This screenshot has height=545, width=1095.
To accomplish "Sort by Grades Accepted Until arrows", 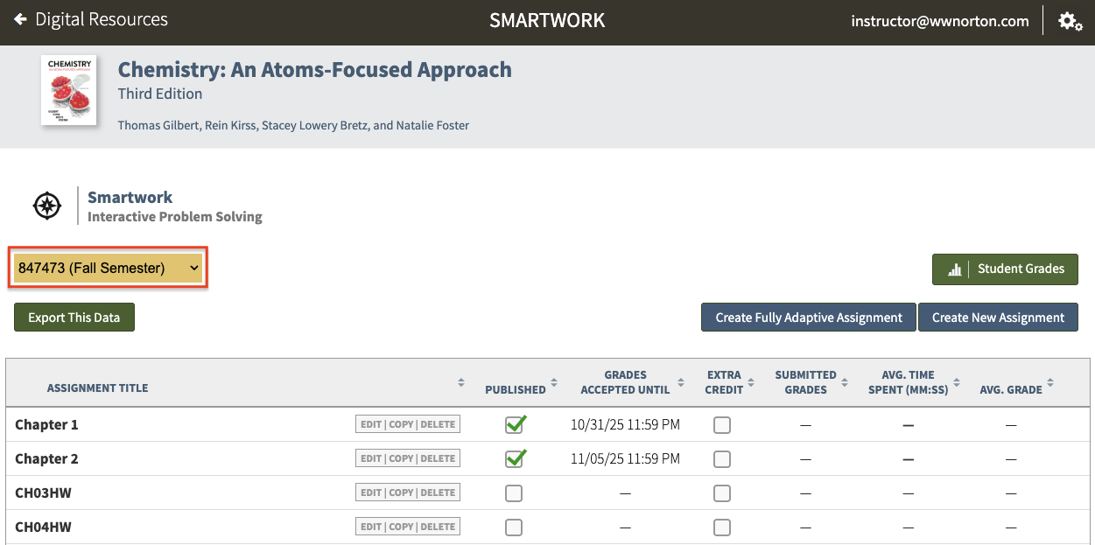I will point(681,382).
